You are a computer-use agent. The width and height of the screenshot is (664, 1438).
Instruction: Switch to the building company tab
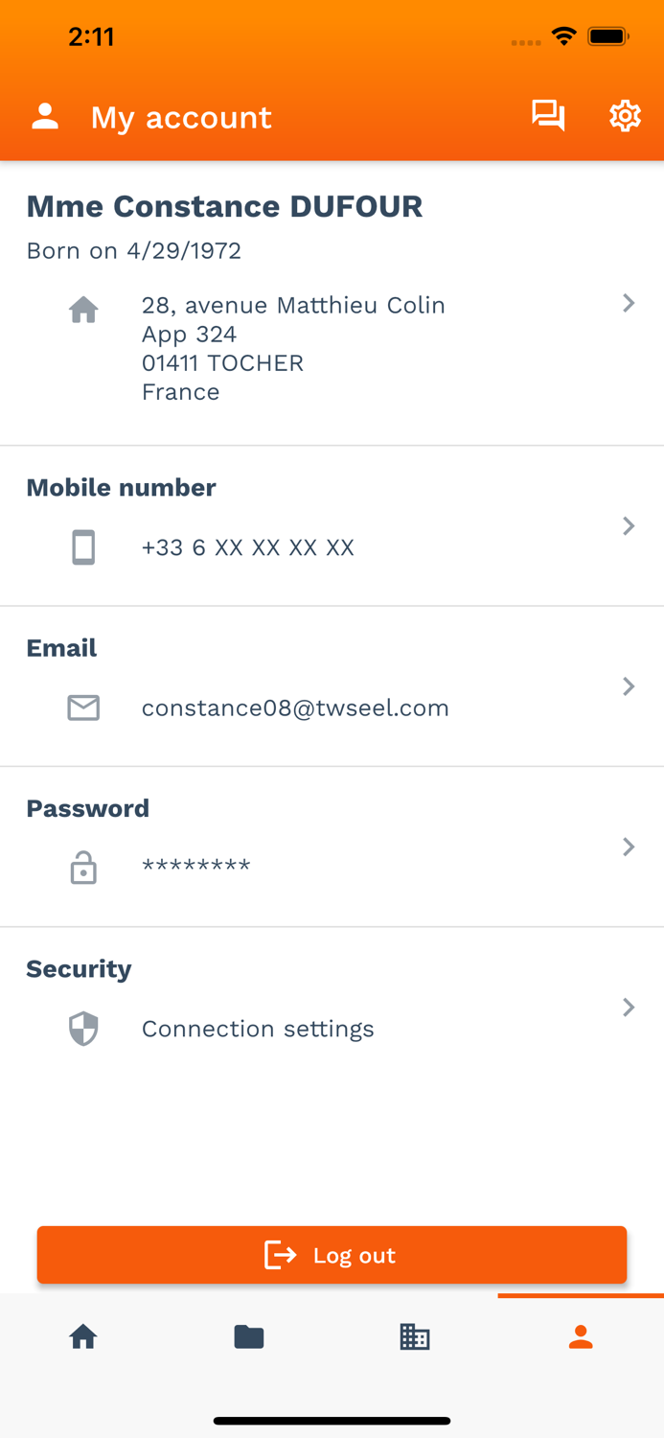415,1336
